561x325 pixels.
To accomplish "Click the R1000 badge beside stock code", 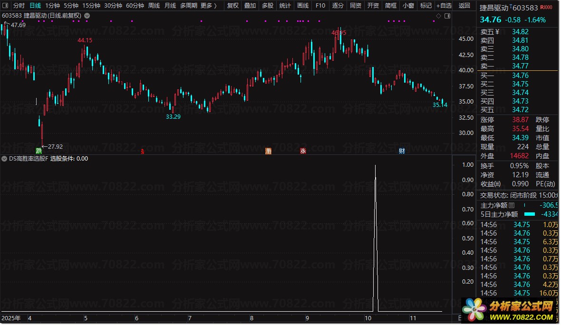I will pyautogui.click(x=546, y=7).
